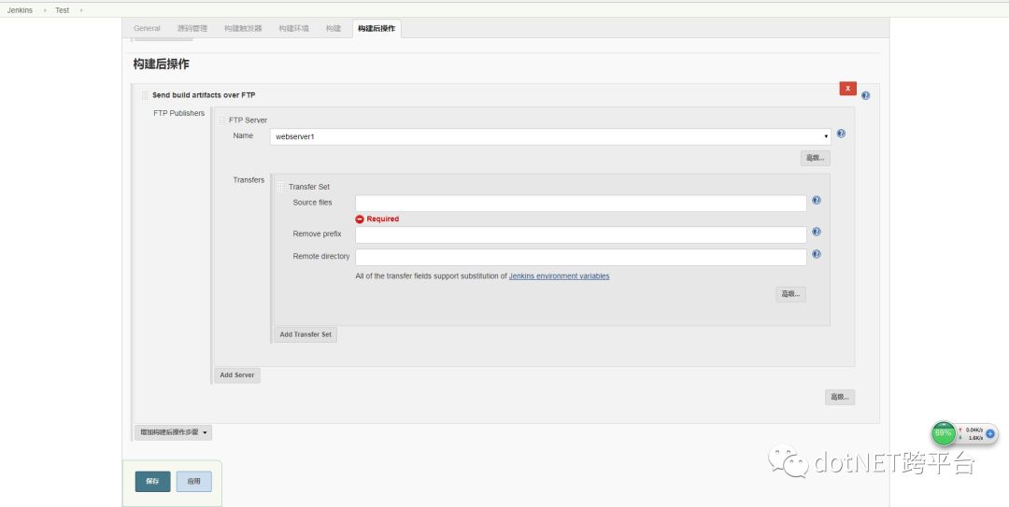Click the Transfers label
This screenshot has height=507, width=1009.
click(x=249, y=180)
